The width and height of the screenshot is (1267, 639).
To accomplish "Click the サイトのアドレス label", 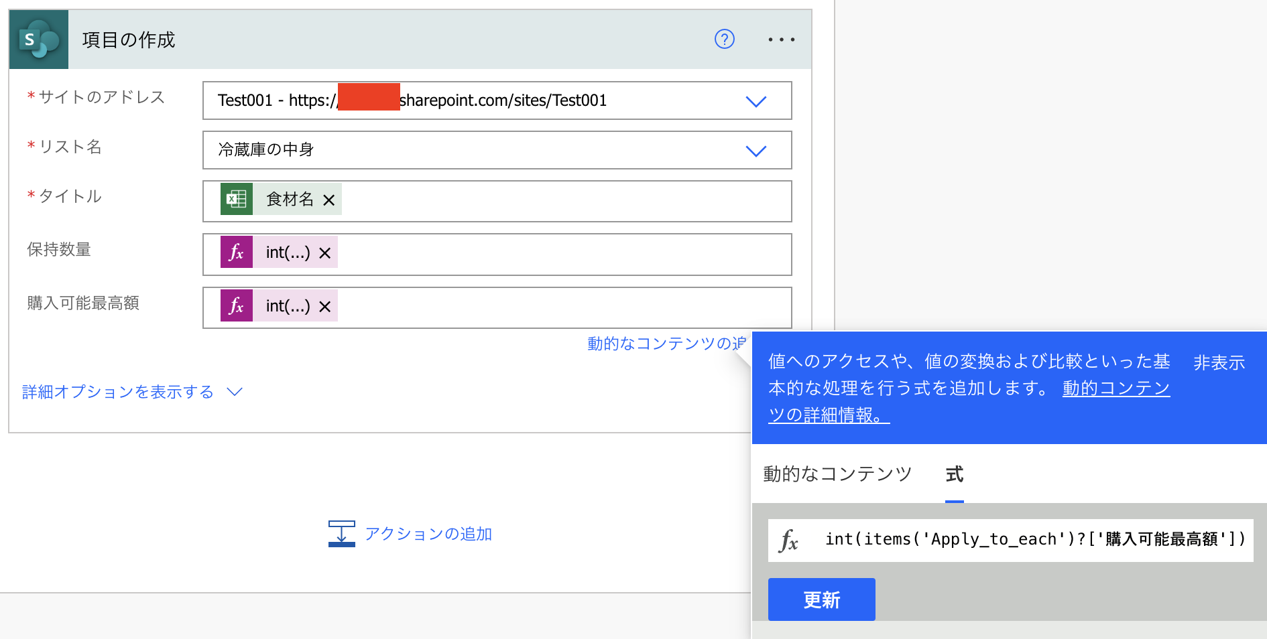I will [x=102, y=97].
